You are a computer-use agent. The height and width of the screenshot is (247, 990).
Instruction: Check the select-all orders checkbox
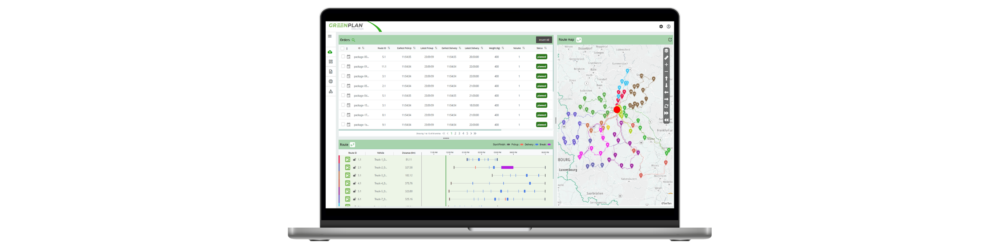click(x=342, y=48)
